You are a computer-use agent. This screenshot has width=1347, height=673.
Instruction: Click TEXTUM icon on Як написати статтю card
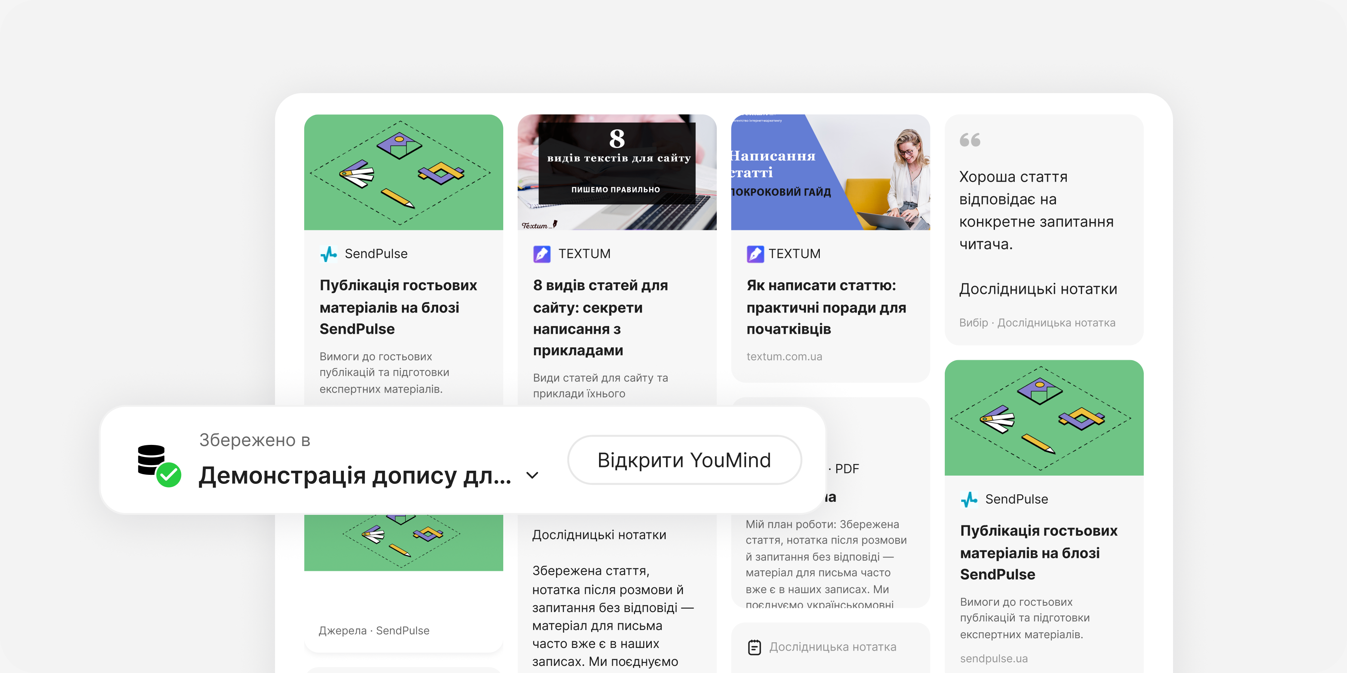755,254
